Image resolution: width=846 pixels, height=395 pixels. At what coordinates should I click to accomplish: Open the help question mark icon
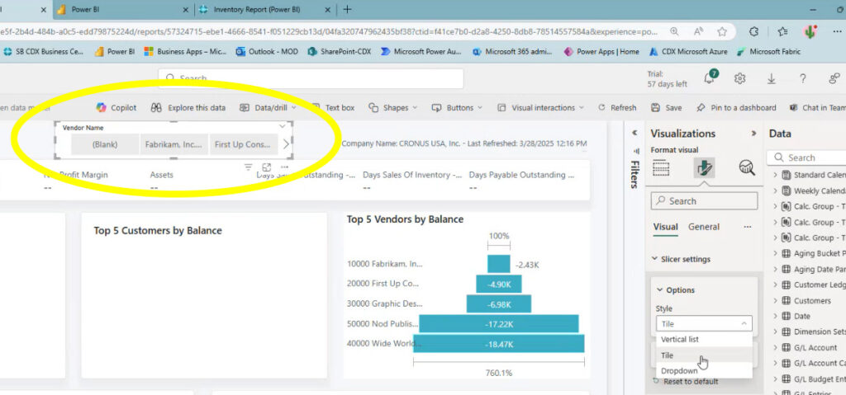pos(803,78)
